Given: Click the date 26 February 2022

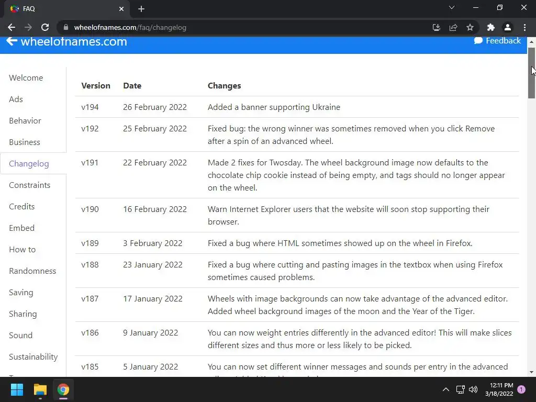Looking at the screenshot, I should (155, 107).
